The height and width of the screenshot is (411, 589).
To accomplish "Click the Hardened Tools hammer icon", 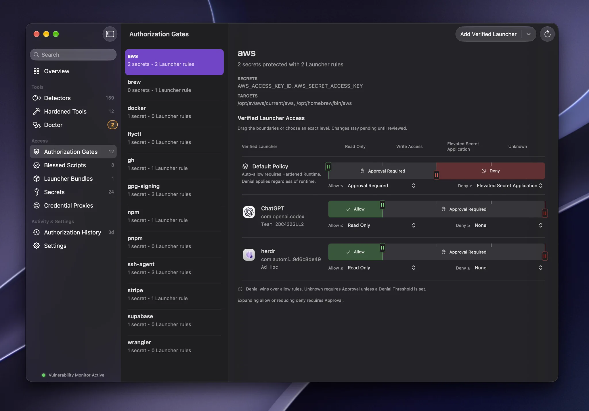I will [x=37, y=111].
